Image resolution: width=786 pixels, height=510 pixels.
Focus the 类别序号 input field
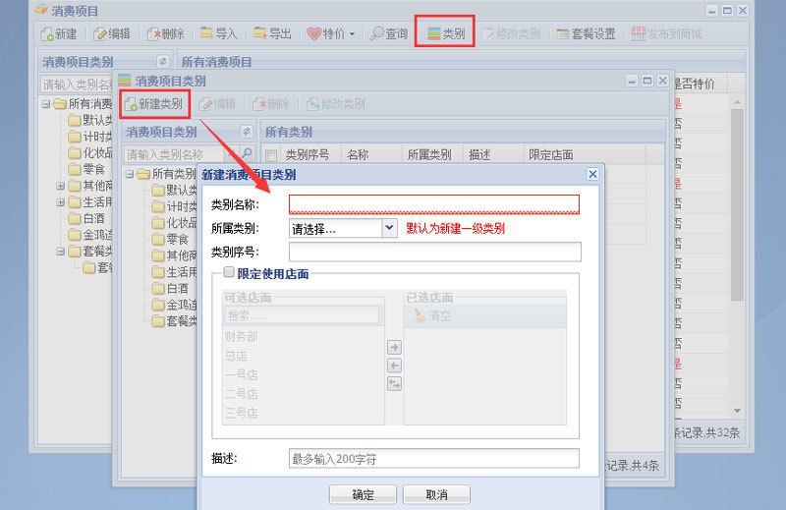pos(435,252)
